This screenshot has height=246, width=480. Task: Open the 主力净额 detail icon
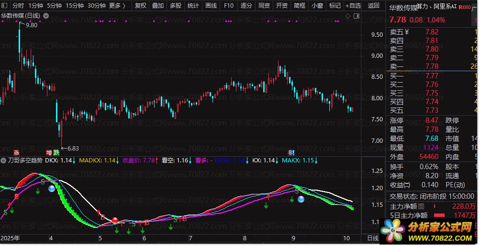coord(421,206)
